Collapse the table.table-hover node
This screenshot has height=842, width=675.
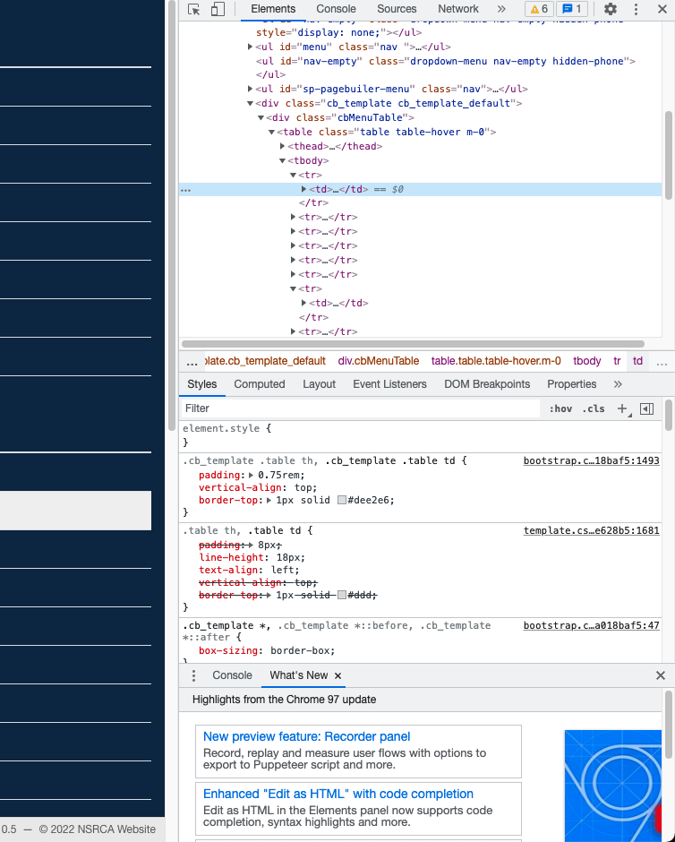(x=271, y=132)
